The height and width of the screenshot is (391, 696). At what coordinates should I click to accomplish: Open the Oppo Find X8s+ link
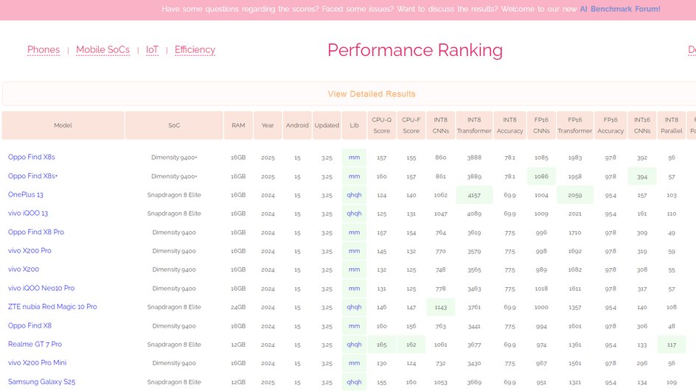(x=33, y=176)
